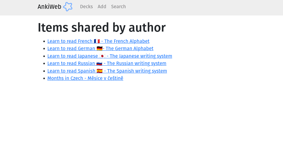Click the AnkiWeb brand name text

(49, 7)
